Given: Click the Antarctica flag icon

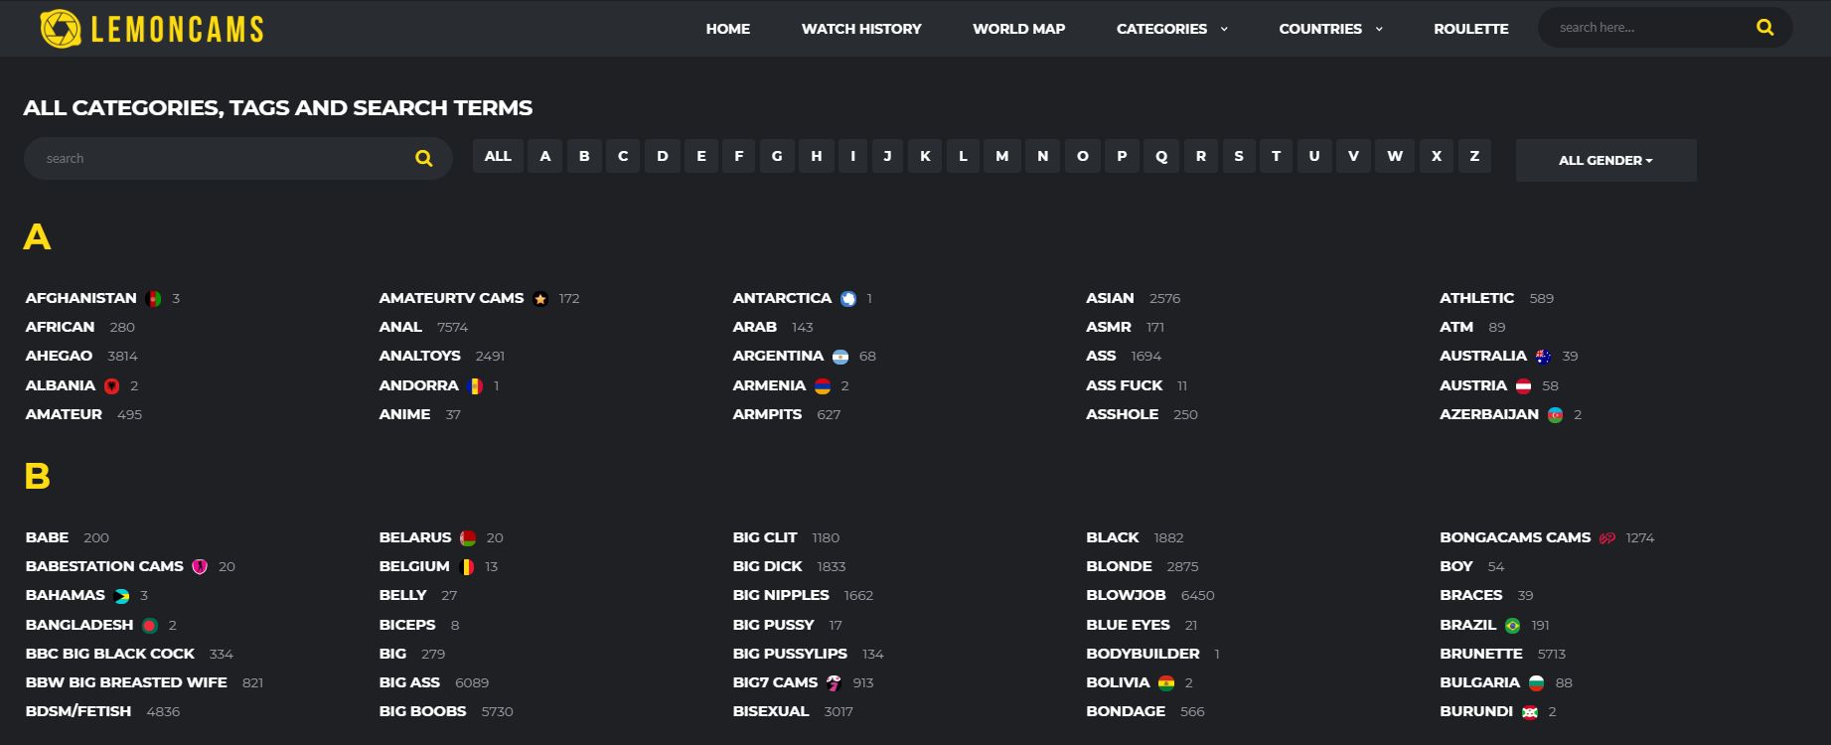Looking at the screenshot, I should coord(848,299).
